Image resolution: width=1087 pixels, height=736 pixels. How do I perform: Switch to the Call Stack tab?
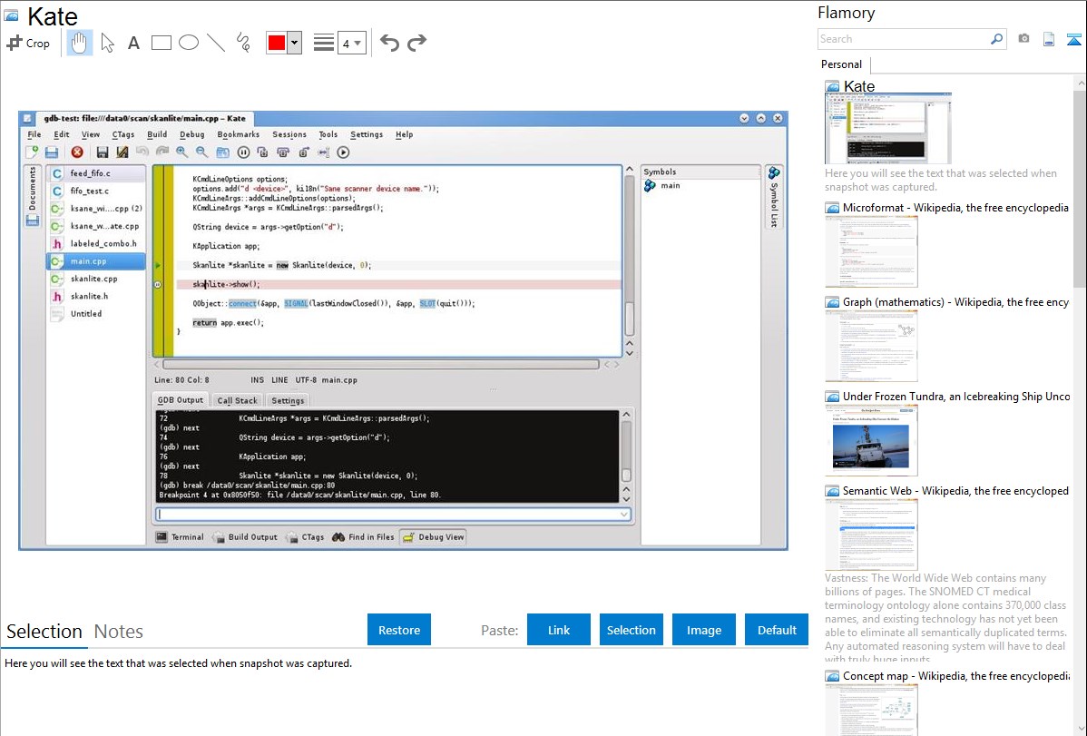[237, 400]
